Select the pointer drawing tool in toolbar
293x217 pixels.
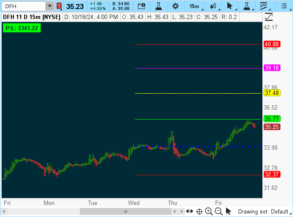click(x=229, y=6)
